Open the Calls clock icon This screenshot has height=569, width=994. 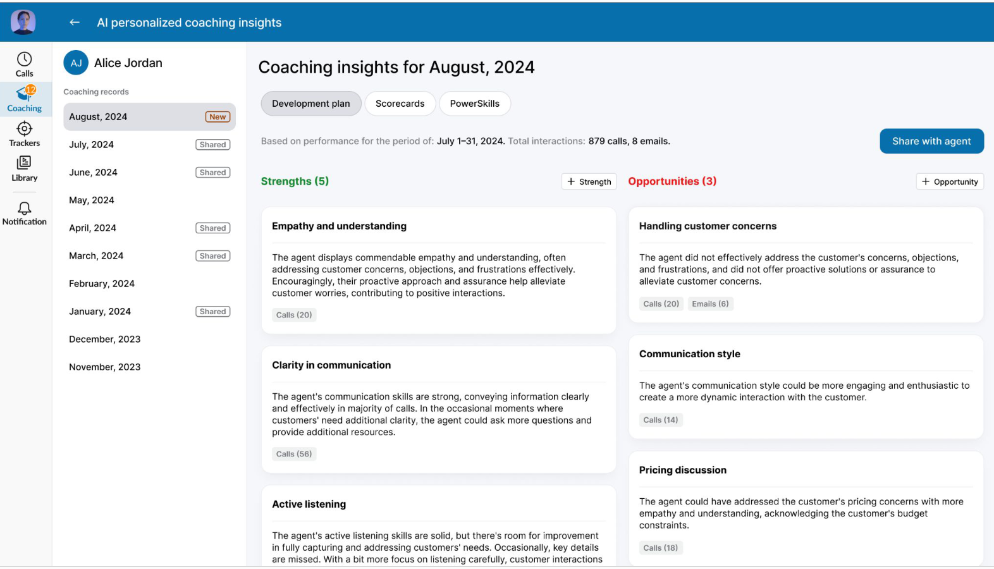click(x=24, y=59)
